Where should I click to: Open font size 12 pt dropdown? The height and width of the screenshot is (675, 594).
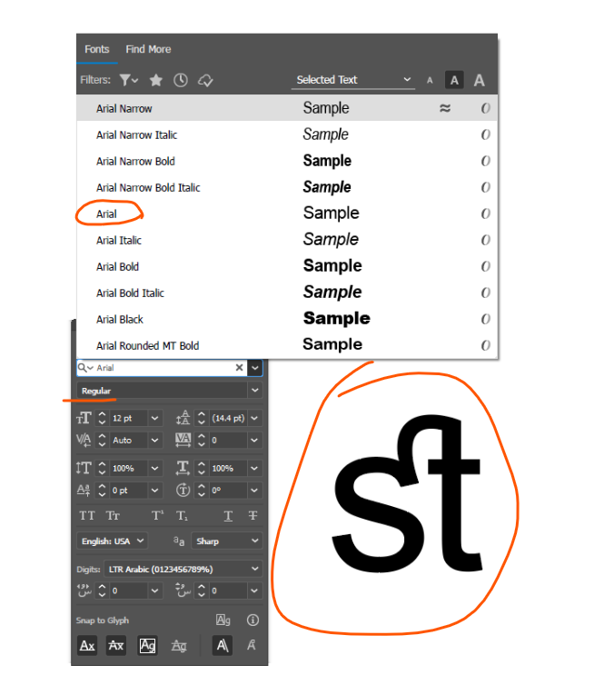click(154, 418)
